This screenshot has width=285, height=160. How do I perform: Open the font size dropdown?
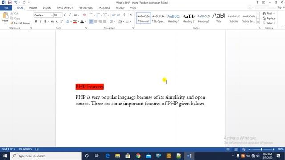pyautogui.click(x=61, y=15)
